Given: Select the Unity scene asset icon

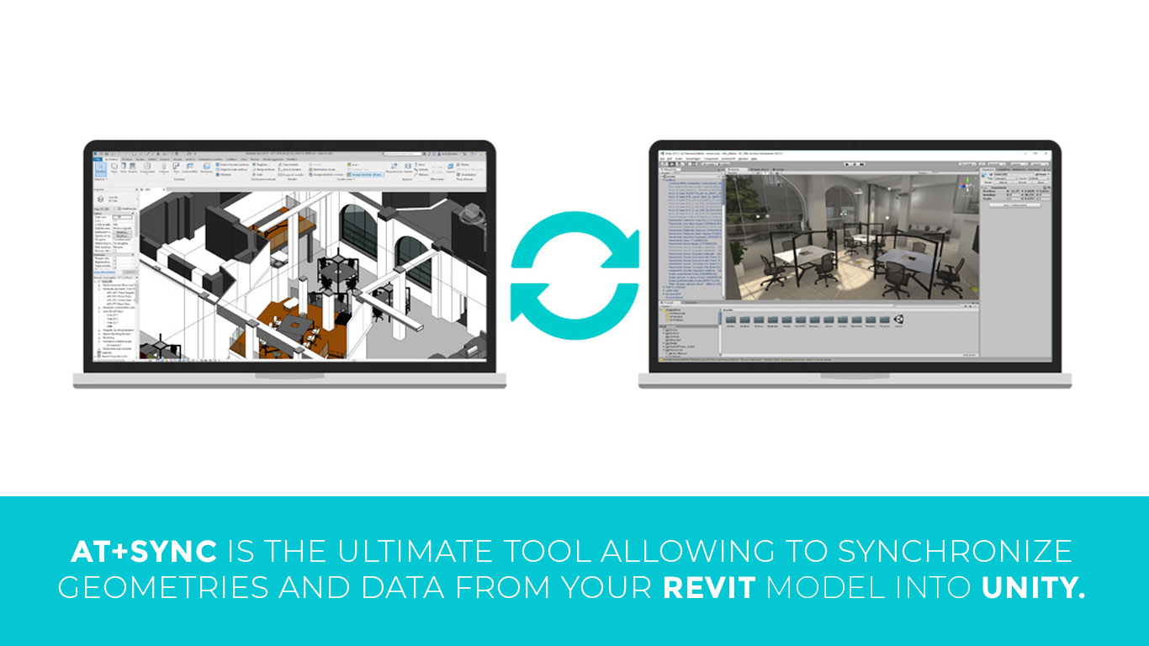Looking at the screenshot, I should click(899, 320).
